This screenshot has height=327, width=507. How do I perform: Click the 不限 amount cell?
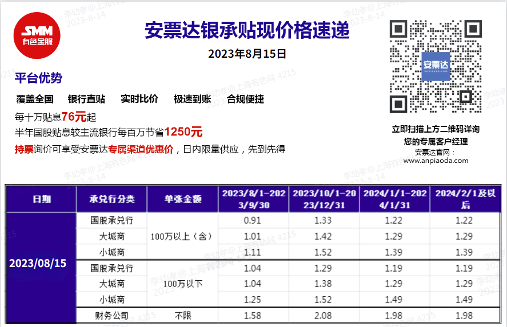(x=183, y=316)
